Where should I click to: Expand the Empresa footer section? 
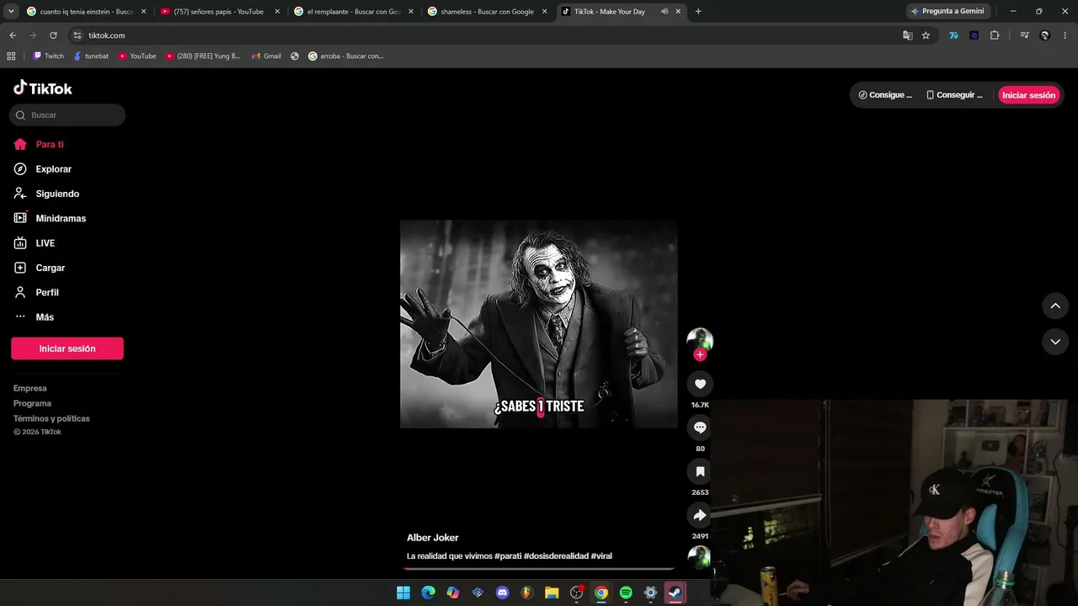[30, 388]
